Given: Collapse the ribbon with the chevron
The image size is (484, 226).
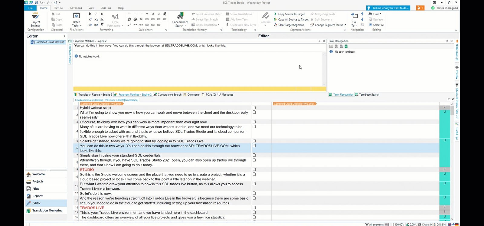Looking at the screenshot, I should [x=456, y=30].
